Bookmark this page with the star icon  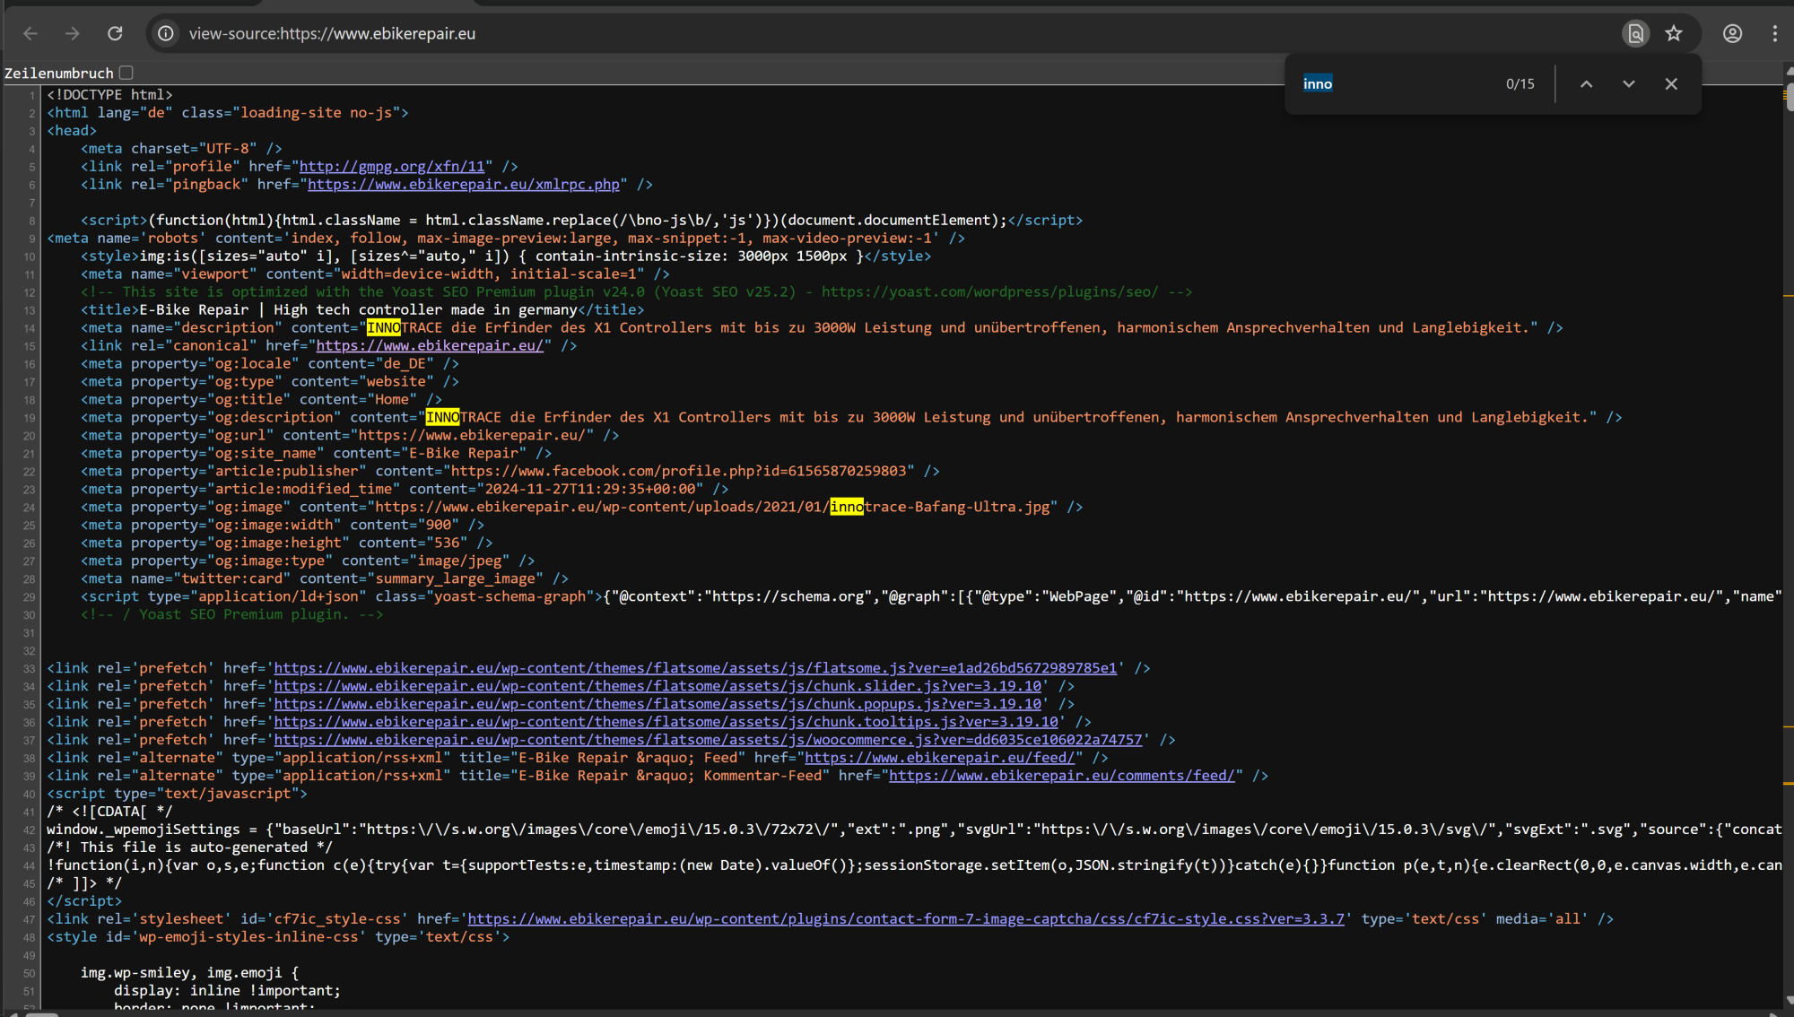tap(1674, 33)
